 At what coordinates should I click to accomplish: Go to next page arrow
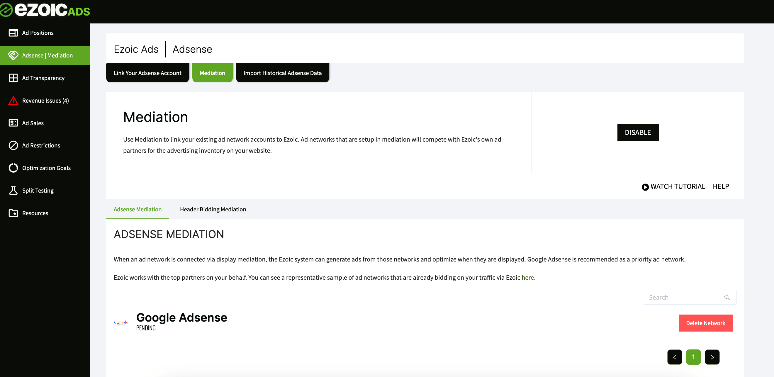coord(712,357)
